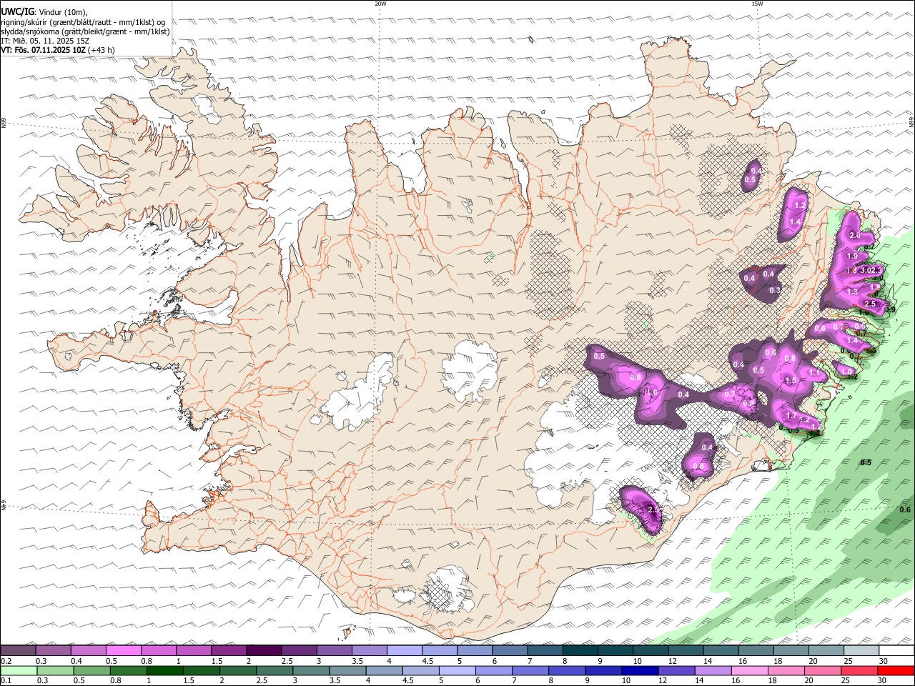Select the '2.0' value on the eastern fjords blob
Screen dimensions: 915x686
(x=854, y=236)
